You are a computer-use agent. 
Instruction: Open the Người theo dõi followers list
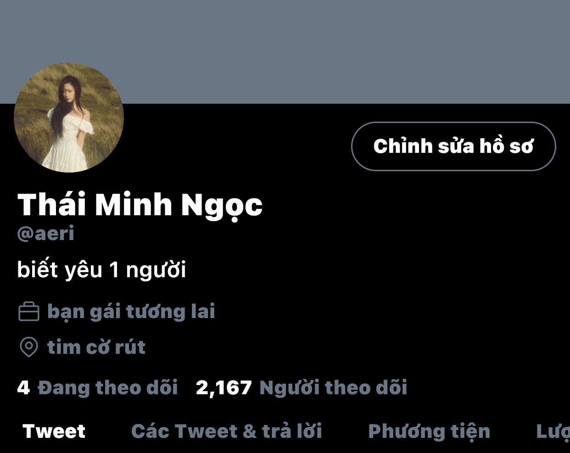tap(333, 388)
